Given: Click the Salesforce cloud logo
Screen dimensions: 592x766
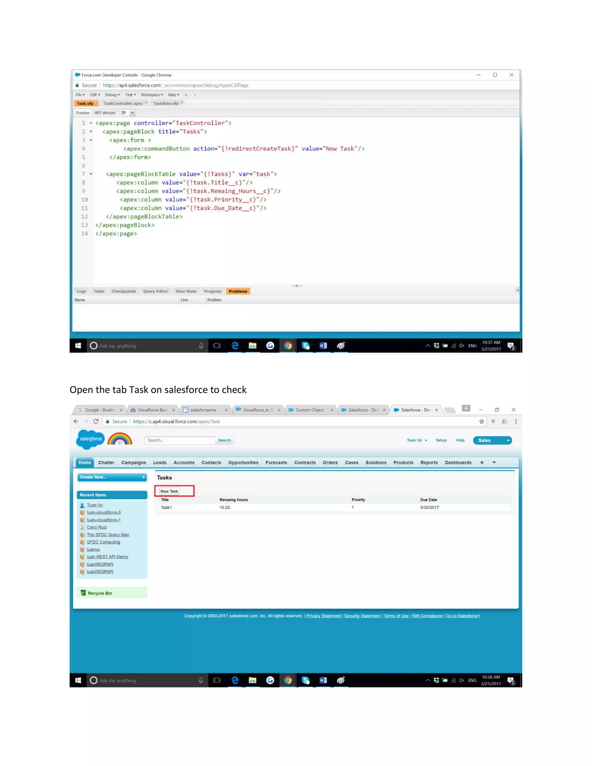Looking at the screenshot, I should [x=90, y=439].
